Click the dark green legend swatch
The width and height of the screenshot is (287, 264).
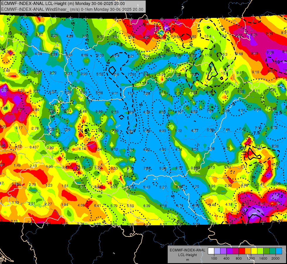pos(266,251)
